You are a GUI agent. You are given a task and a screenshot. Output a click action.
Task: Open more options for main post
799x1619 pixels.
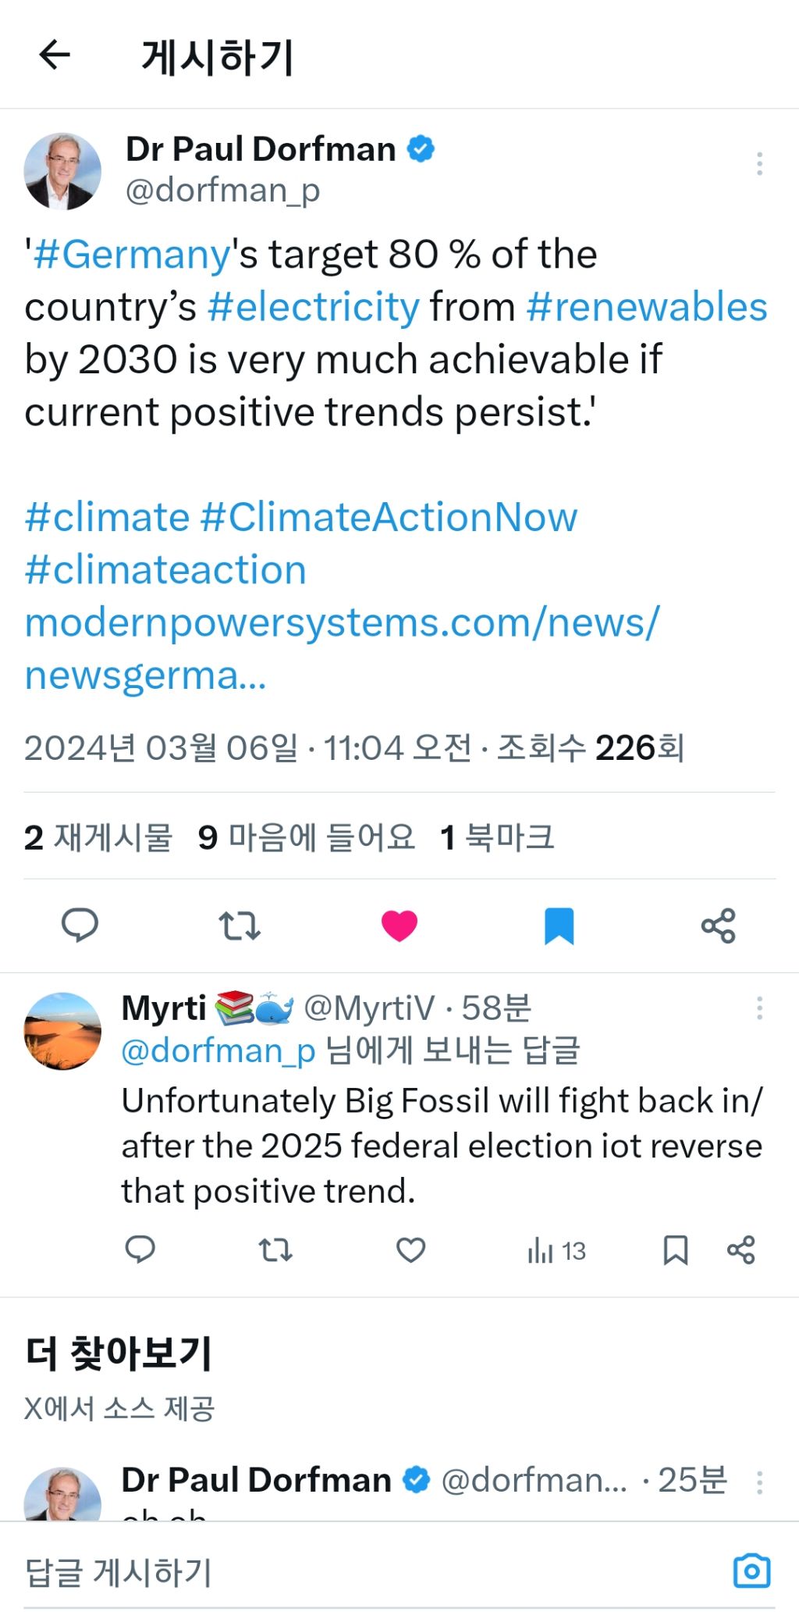pyautogui.click(x=759, y=164)
